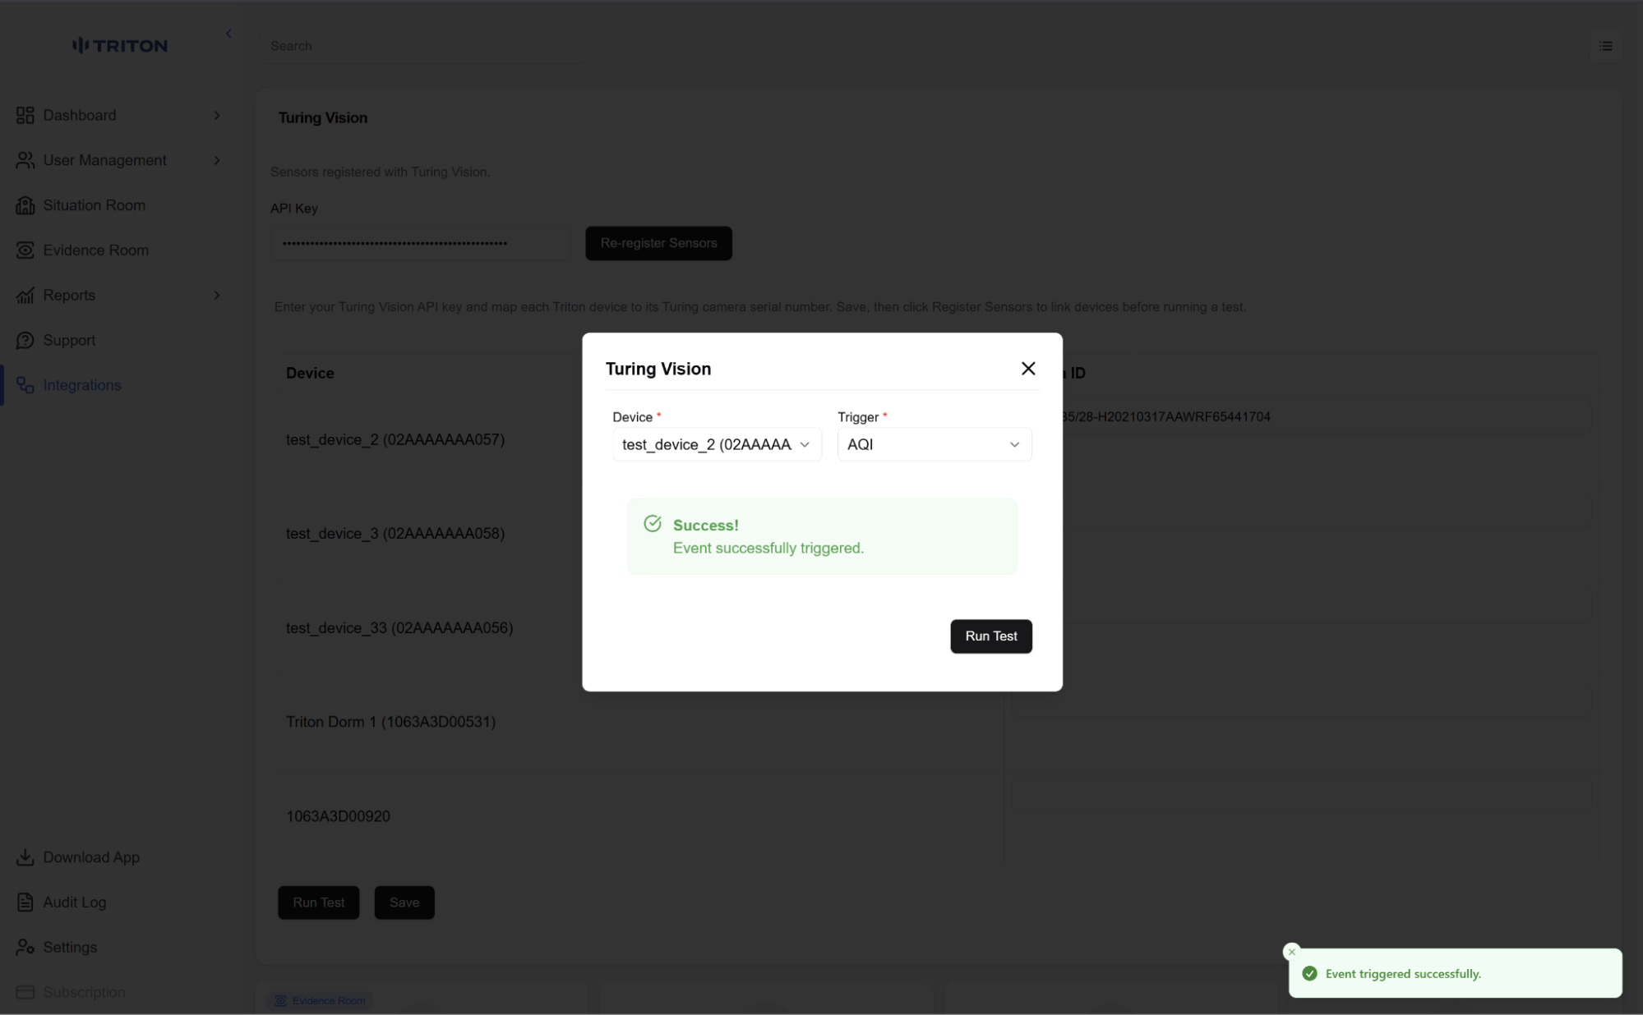Click the camera ID field ending 65441704
This screenshot has height=1015, width=1643.
tap(1302, 417)
